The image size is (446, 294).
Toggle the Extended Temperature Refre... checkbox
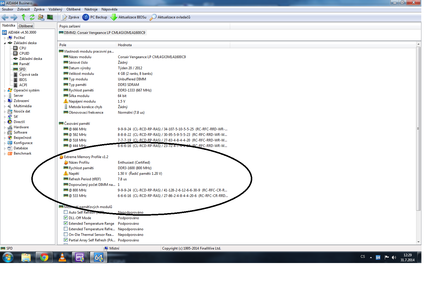pyautogui.click(x=66, y=229)
